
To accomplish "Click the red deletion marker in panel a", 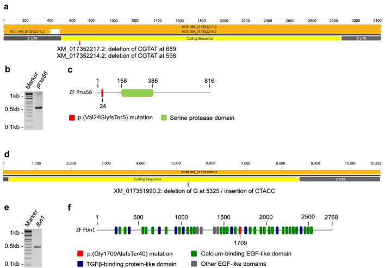I will click(80, 43).
